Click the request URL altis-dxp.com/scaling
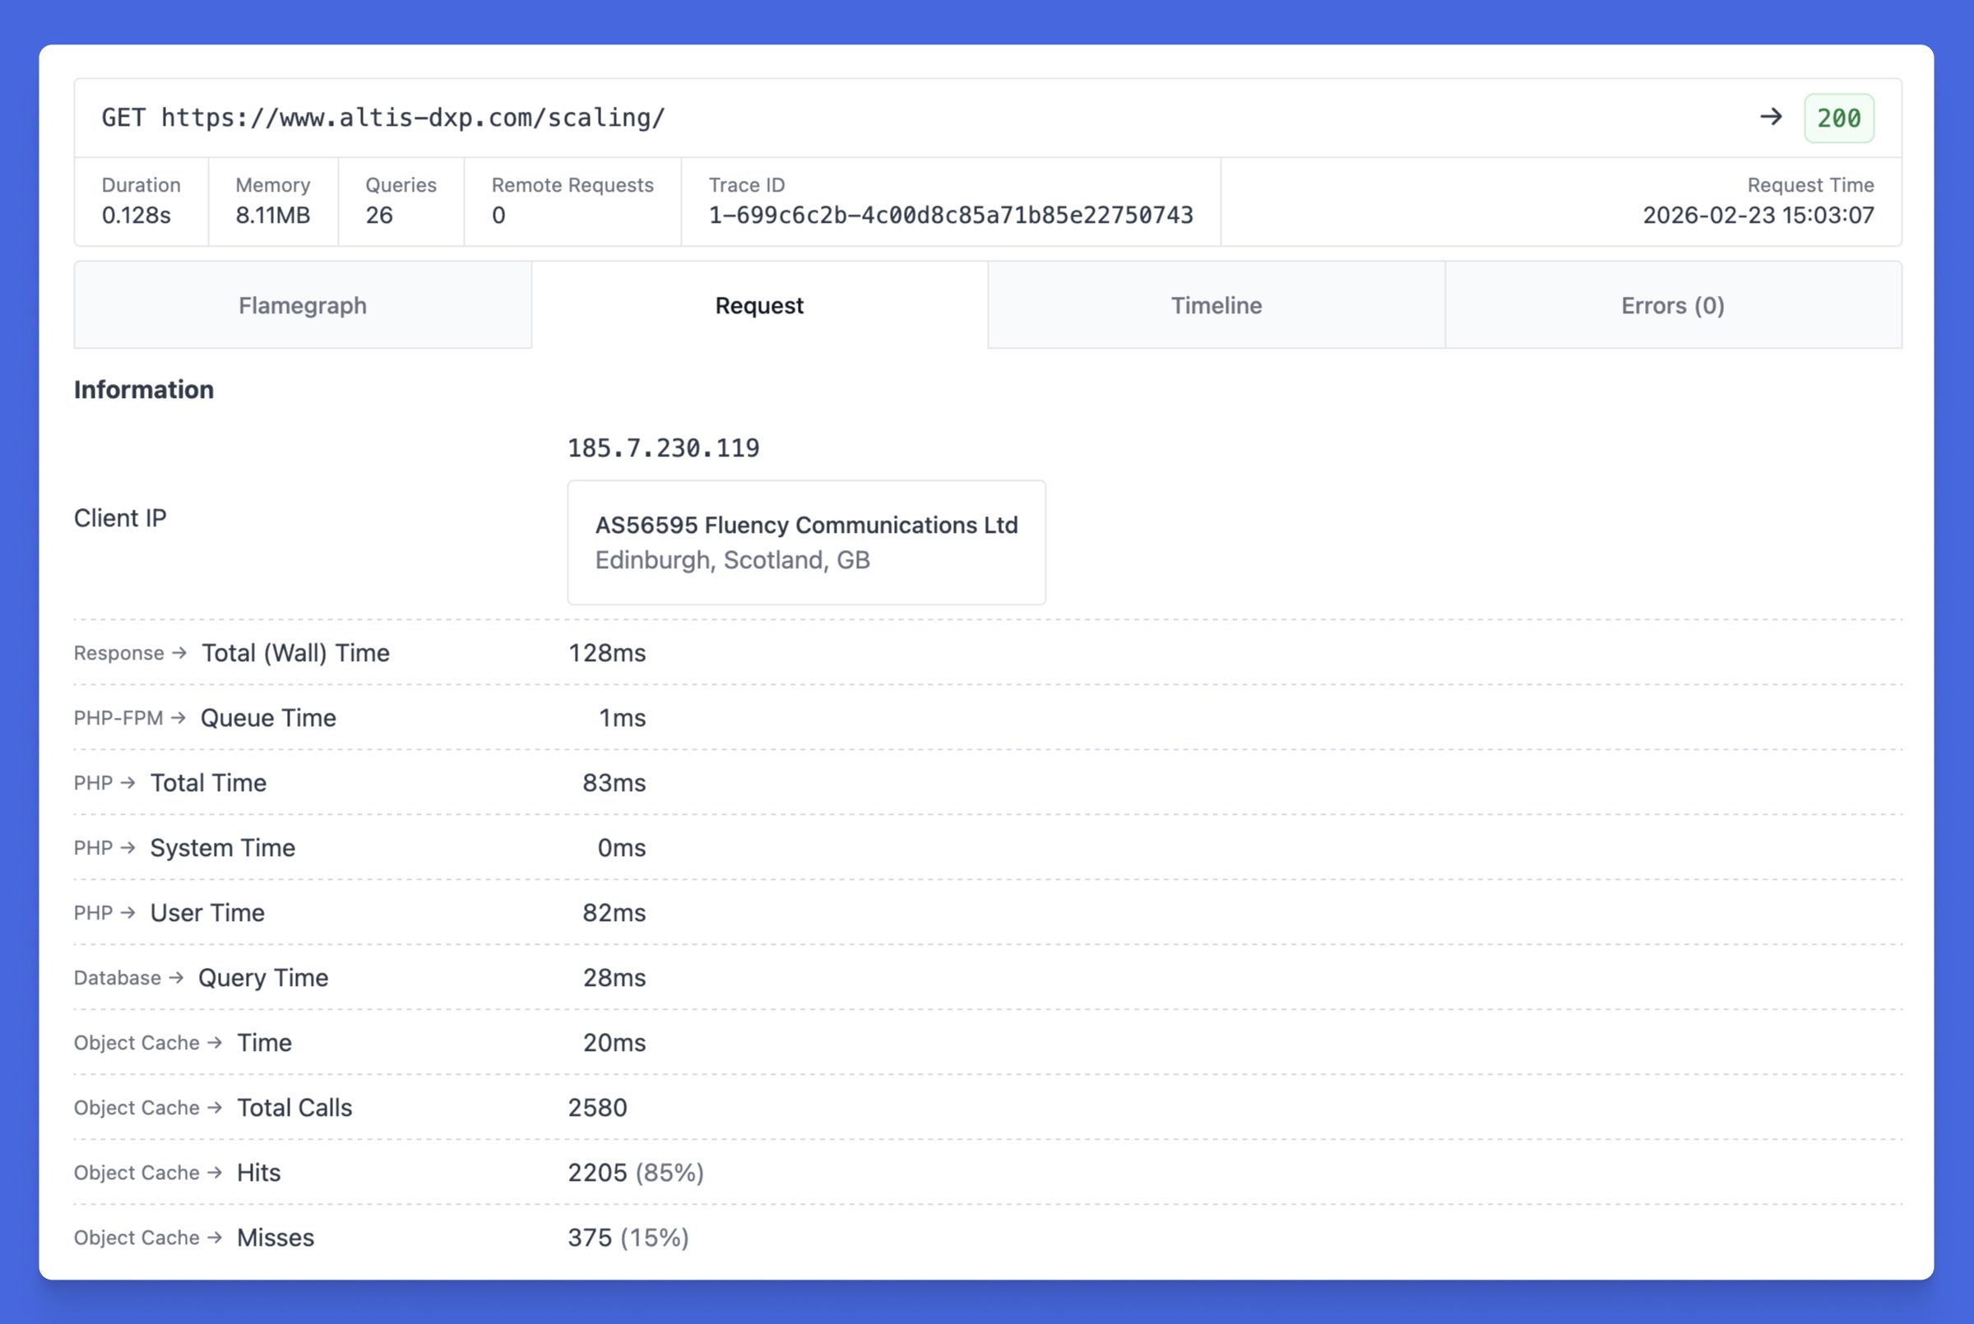 [413, 118]
